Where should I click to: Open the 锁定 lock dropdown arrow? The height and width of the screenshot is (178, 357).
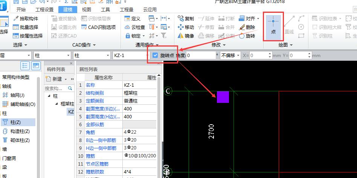click(x=144, y=36)
